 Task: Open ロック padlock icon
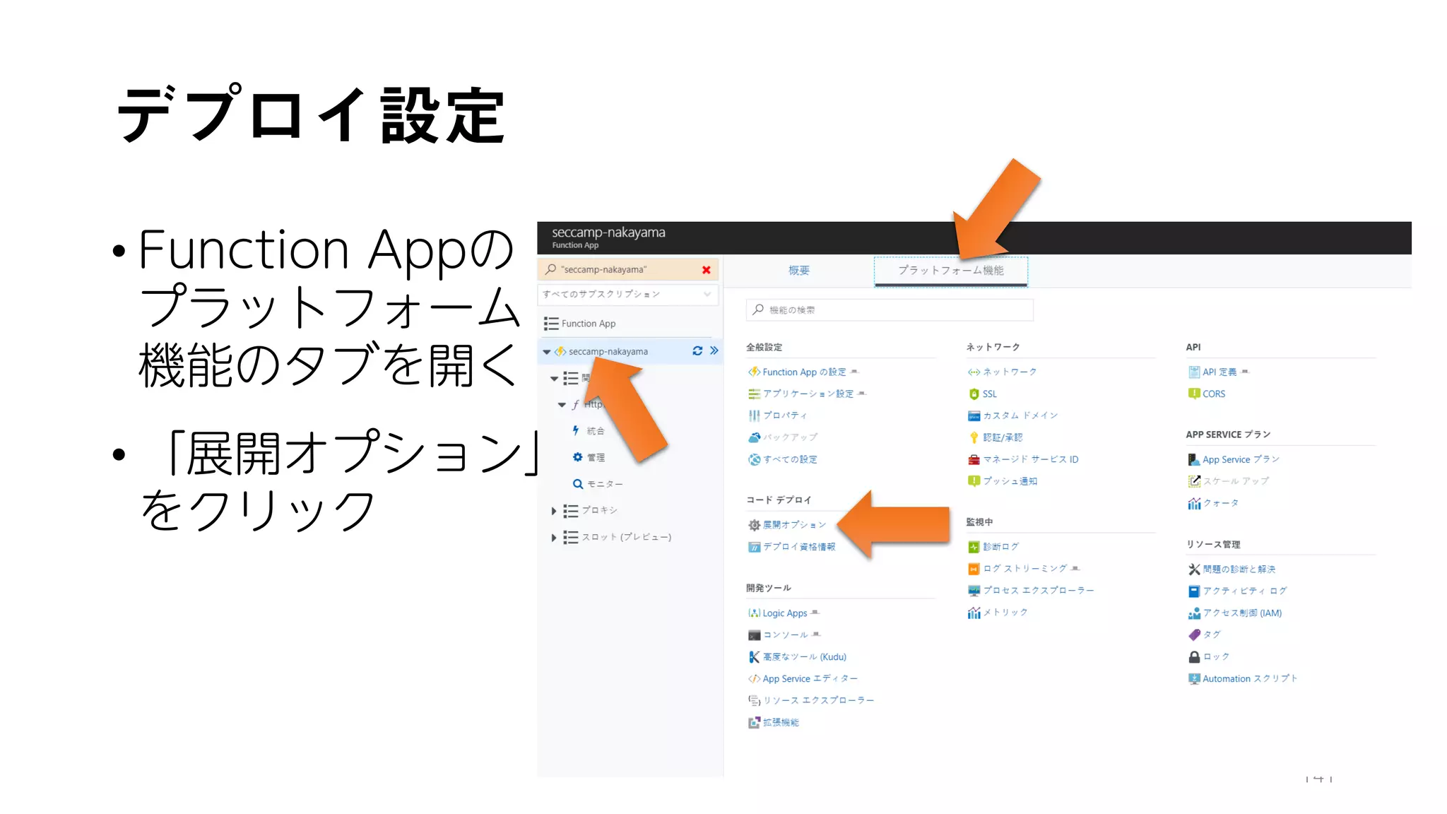[x=1194, y=656]
